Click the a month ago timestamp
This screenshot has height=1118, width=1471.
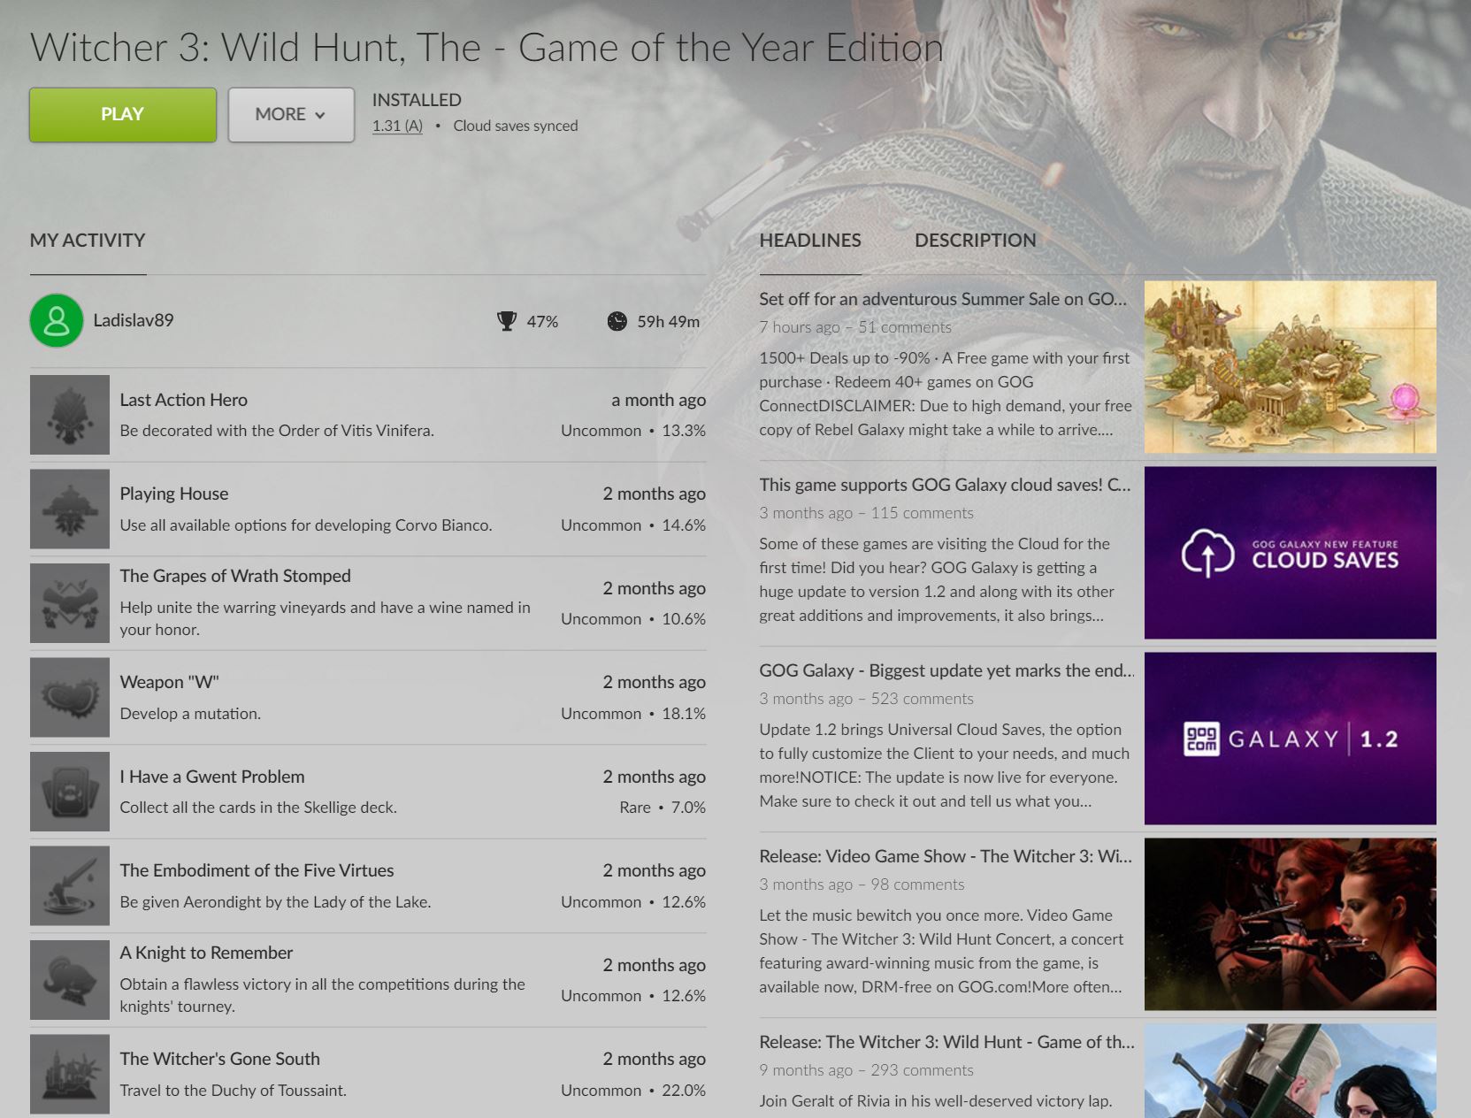click(x=658, y=400)
